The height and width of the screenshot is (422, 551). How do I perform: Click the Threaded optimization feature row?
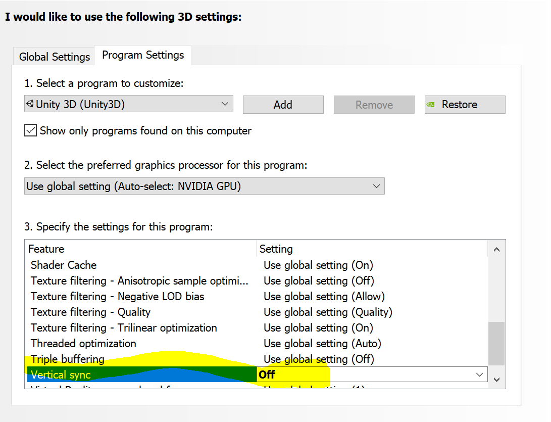pyautogui.click(x=83, y=343)
